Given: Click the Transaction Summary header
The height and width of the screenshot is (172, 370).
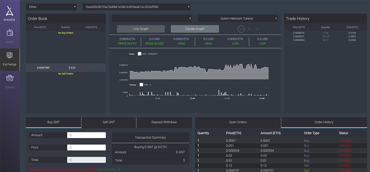Looking at the screenshot, I should coord(150,137).
